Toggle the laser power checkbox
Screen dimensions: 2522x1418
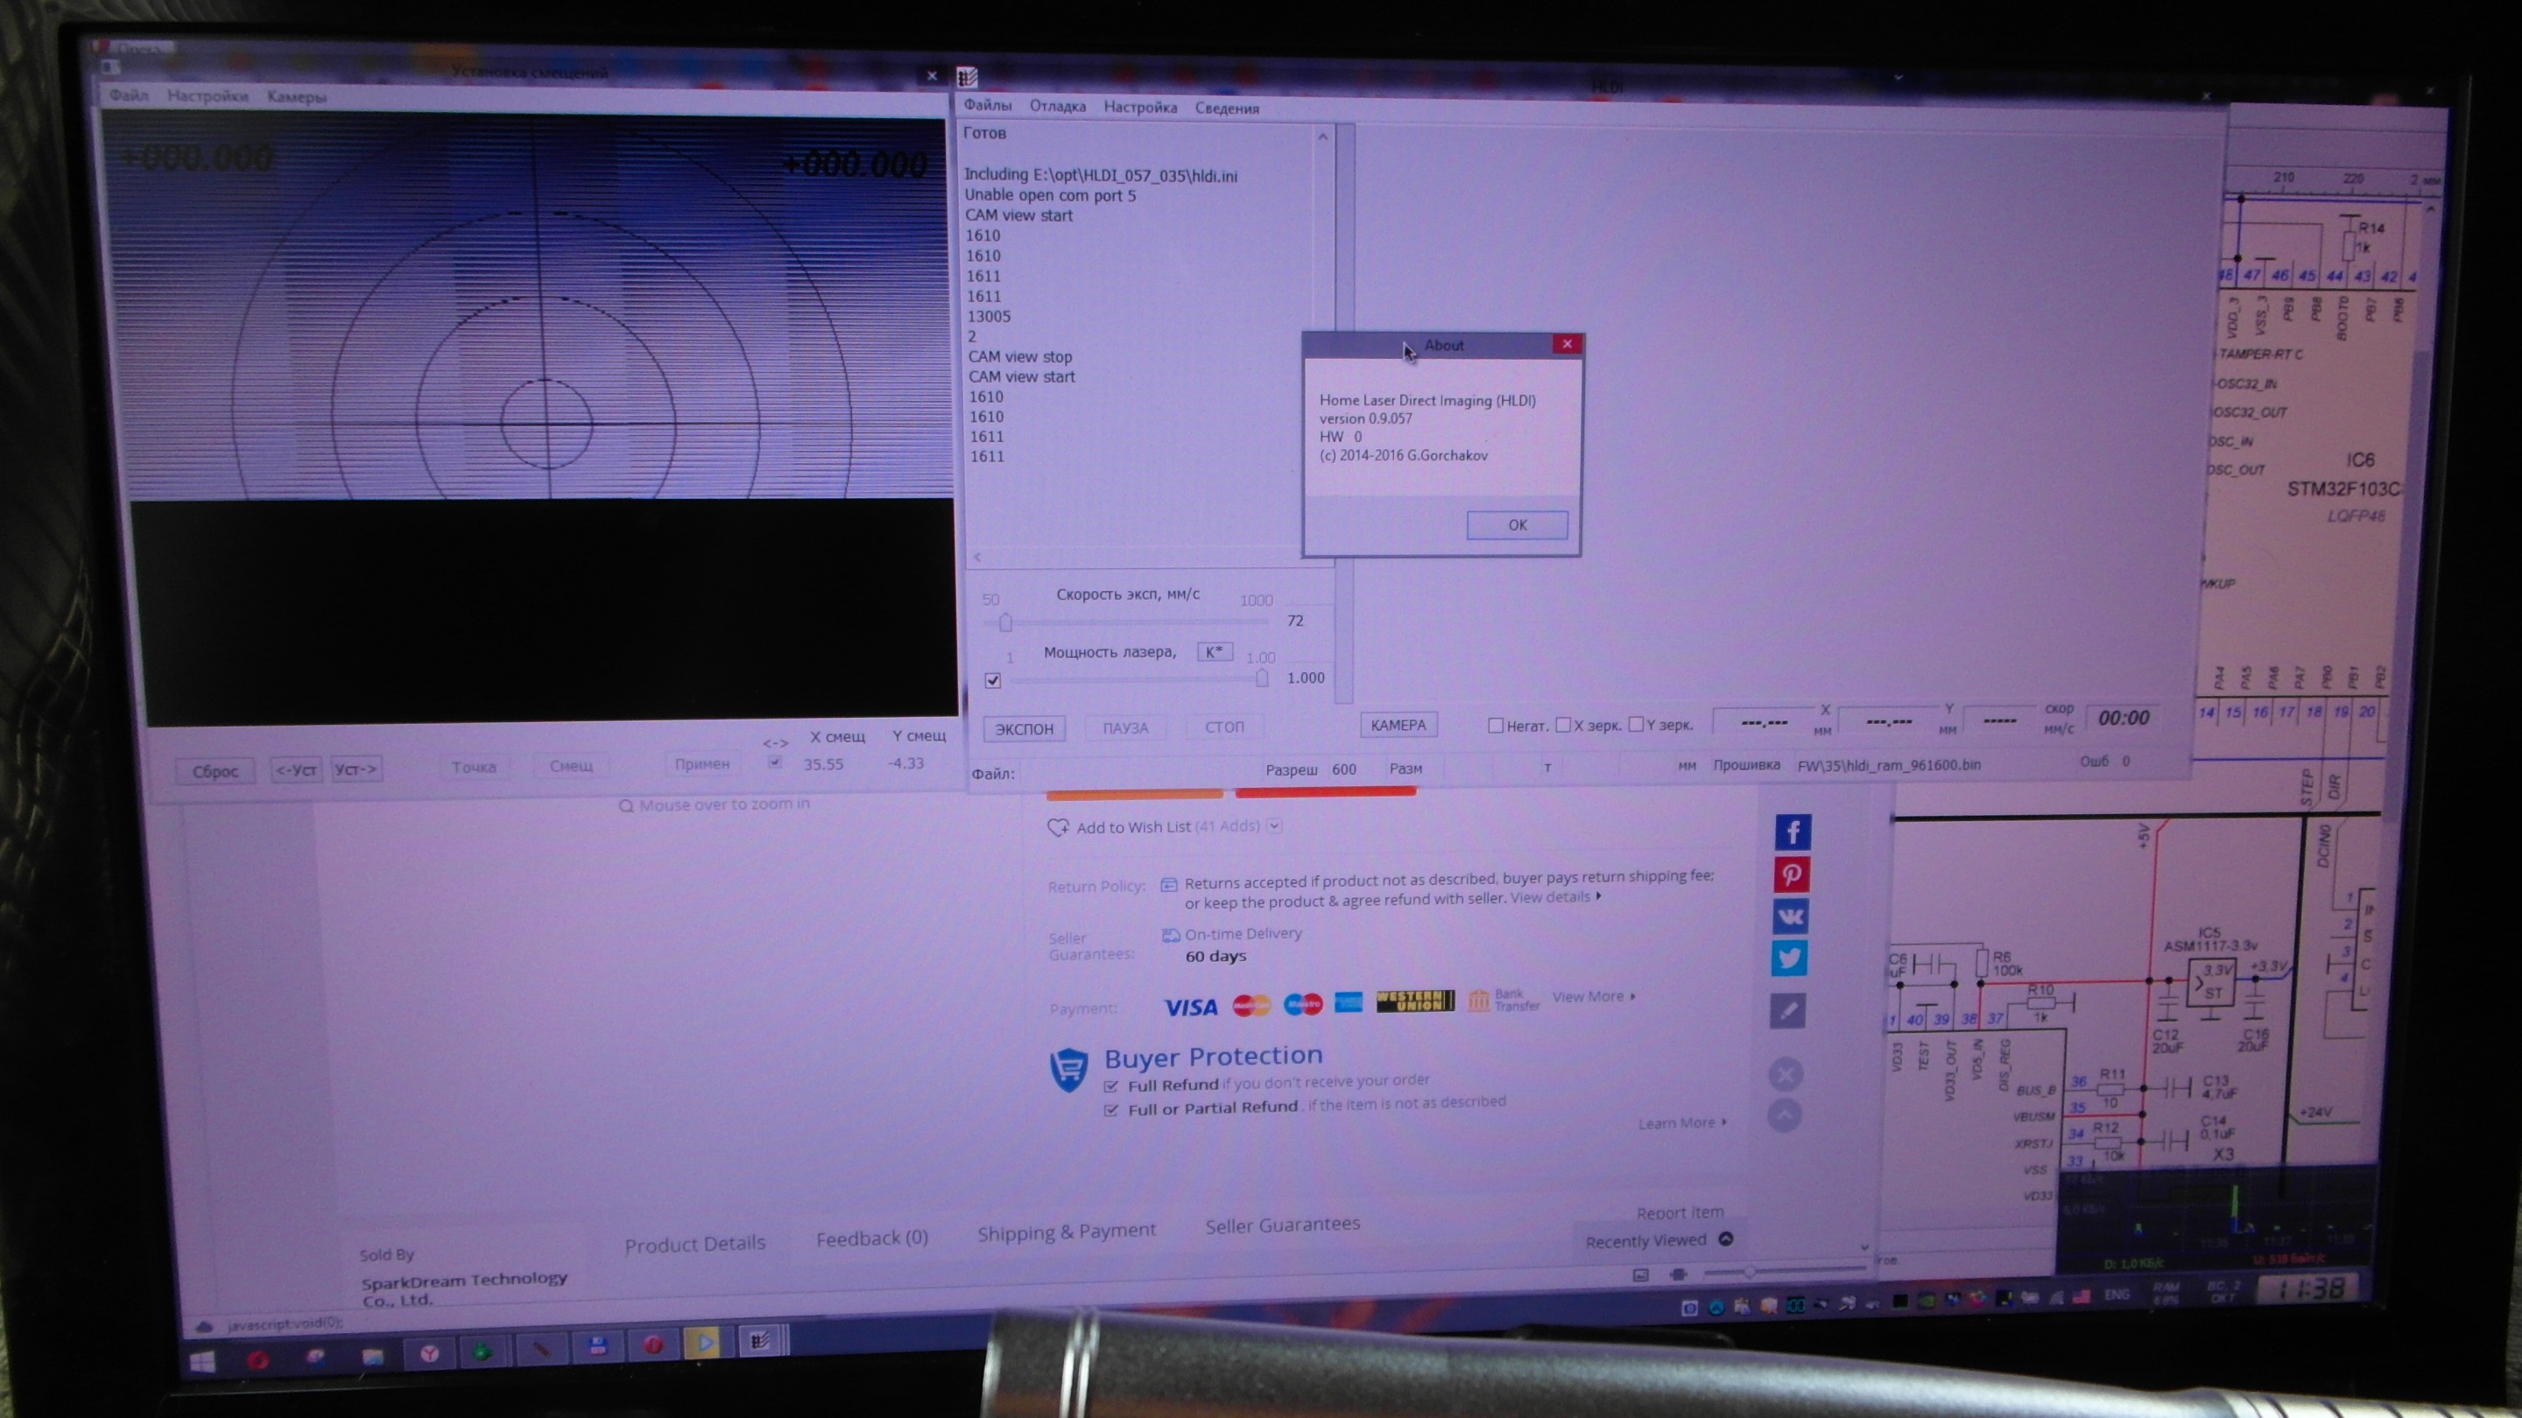(993, 680)
